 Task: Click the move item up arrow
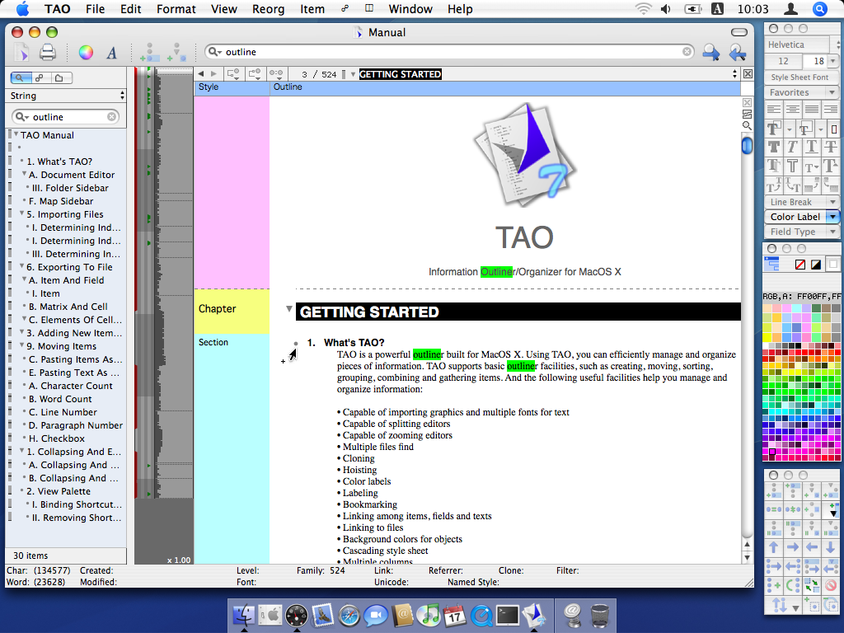tap(774, 547)
